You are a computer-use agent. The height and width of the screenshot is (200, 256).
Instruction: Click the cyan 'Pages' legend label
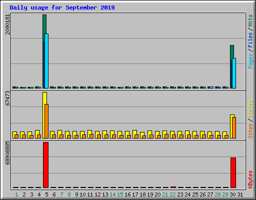[x=250, y=61]
